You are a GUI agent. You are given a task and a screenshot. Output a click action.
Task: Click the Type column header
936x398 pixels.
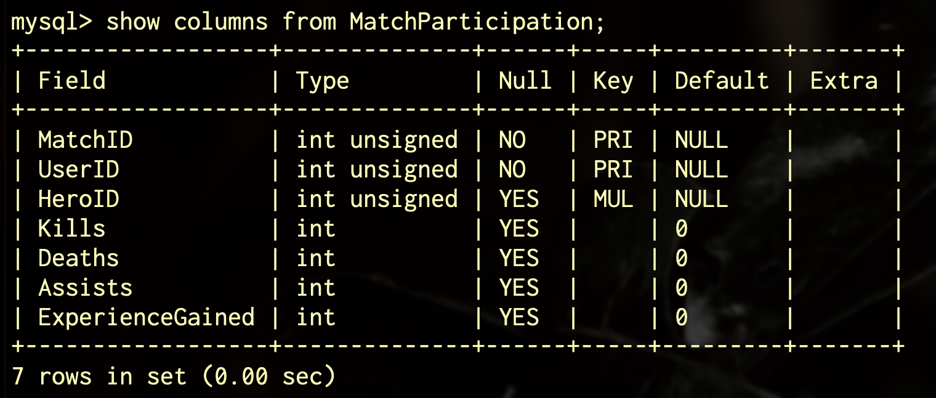(x=323, y=81)
